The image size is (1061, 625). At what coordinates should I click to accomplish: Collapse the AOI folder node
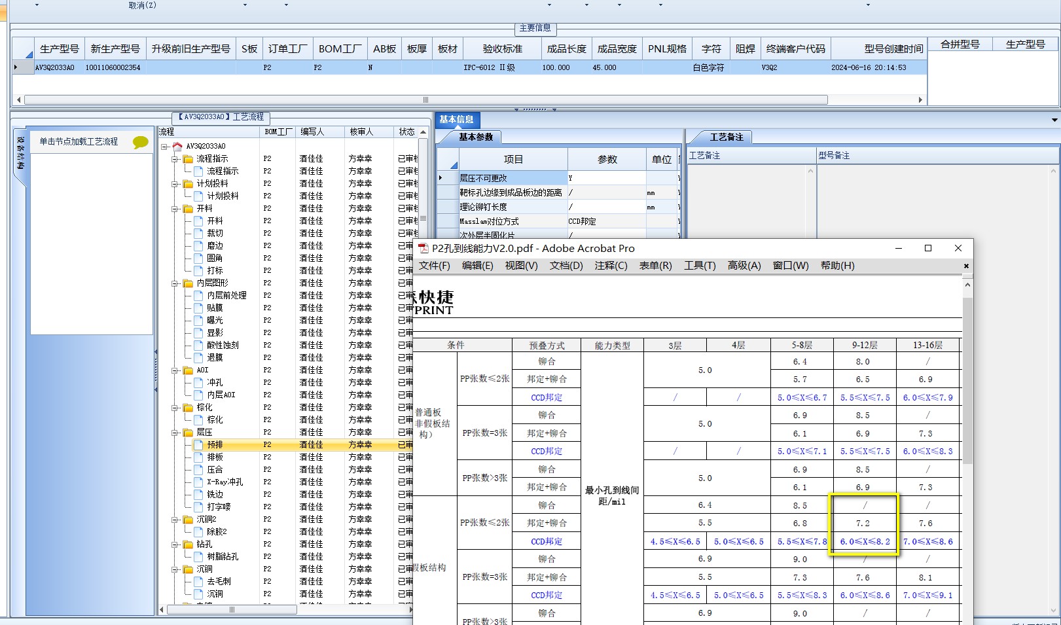pos(175,370)
